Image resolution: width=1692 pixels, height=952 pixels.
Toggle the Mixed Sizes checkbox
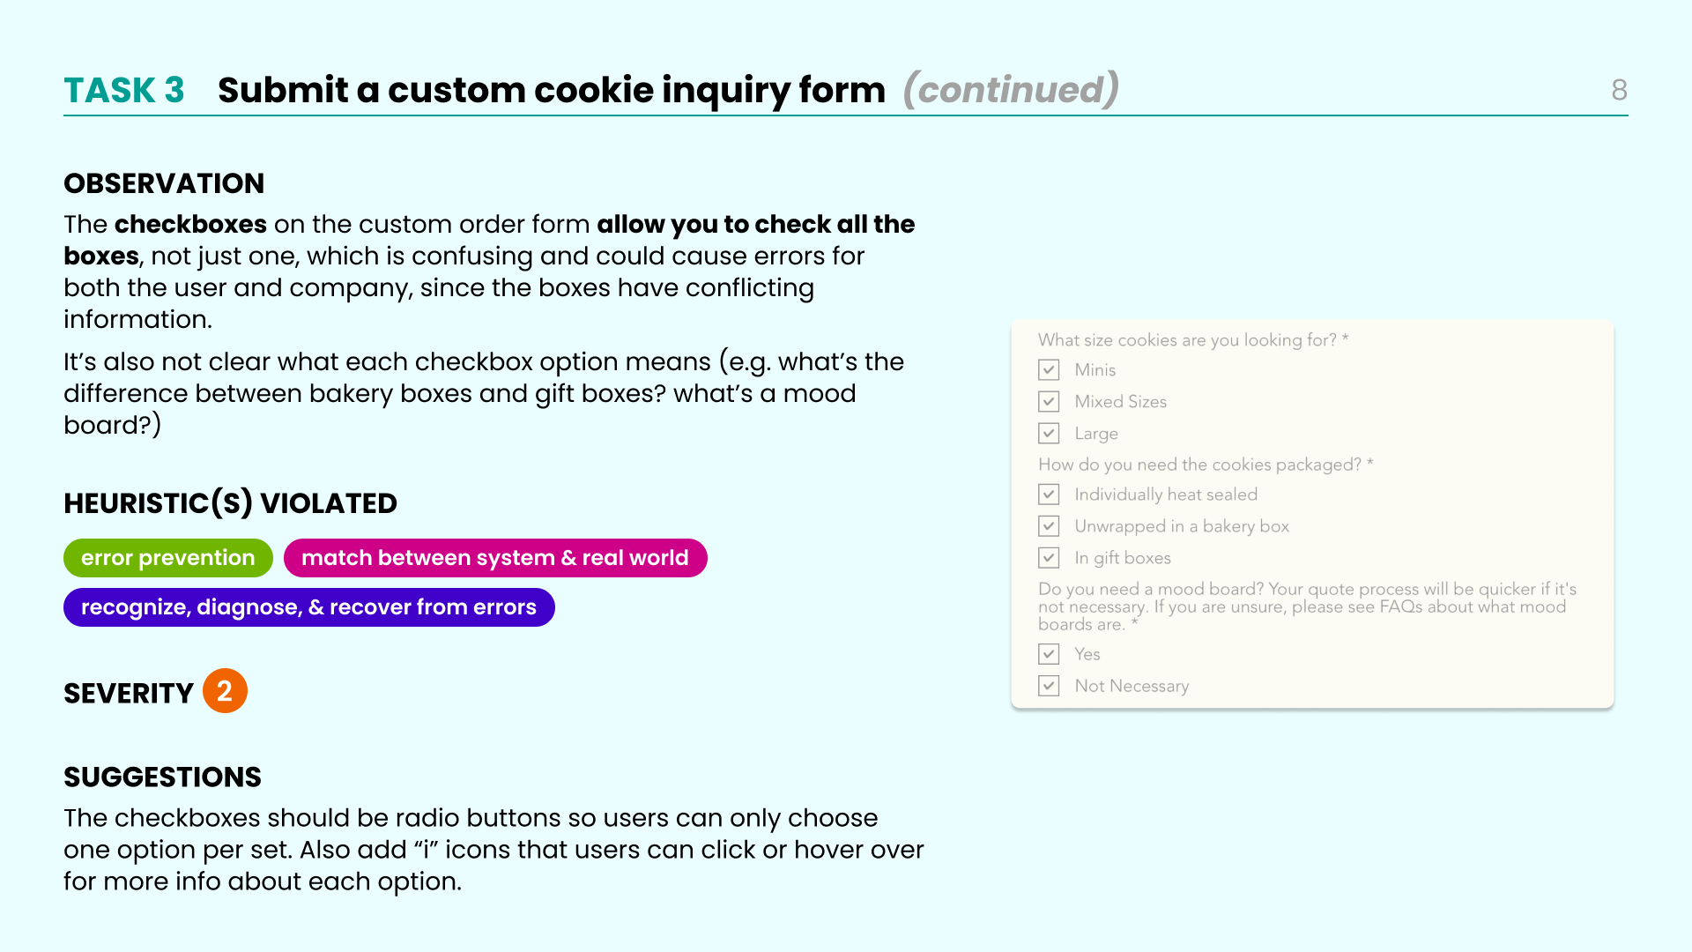[x=1049, y=402]
